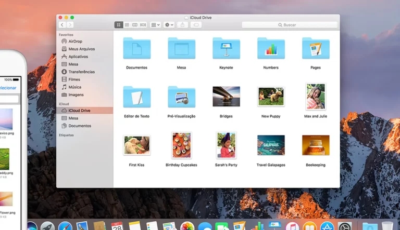Open iBooks from the Dock
Image resolution: width=400 pixels, height=230 pixels.
coord(310,226)
